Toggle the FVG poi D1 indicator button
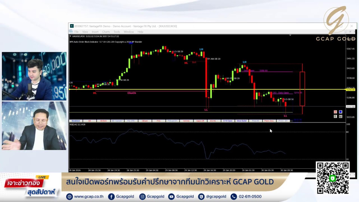Viewport: 359px width, 202px height. pyautogui.click(x=172, y=121)
